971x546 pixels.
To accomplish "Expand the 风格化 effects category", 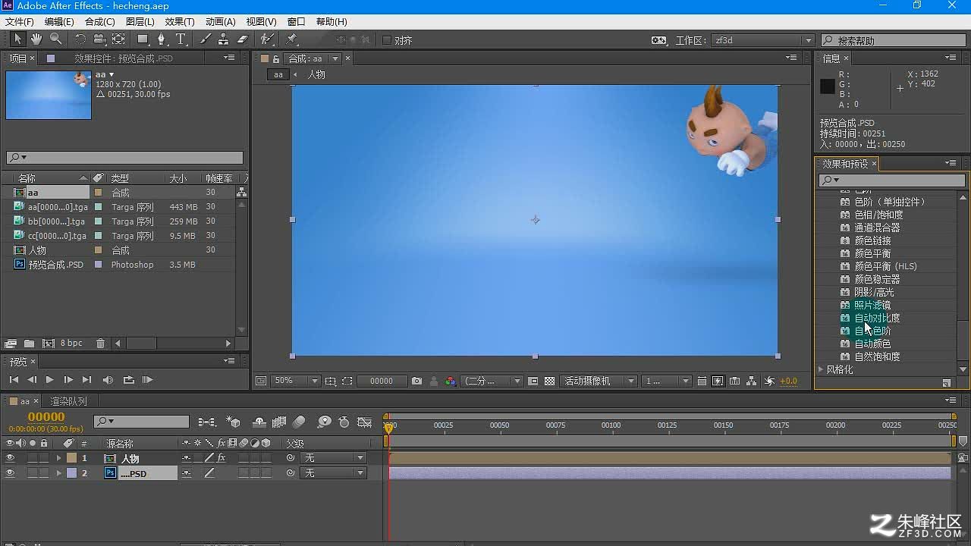I will (820, 369).
